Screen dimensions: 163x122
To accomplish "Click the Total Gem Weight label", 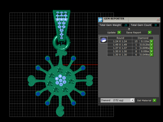I will pos(110,25).
